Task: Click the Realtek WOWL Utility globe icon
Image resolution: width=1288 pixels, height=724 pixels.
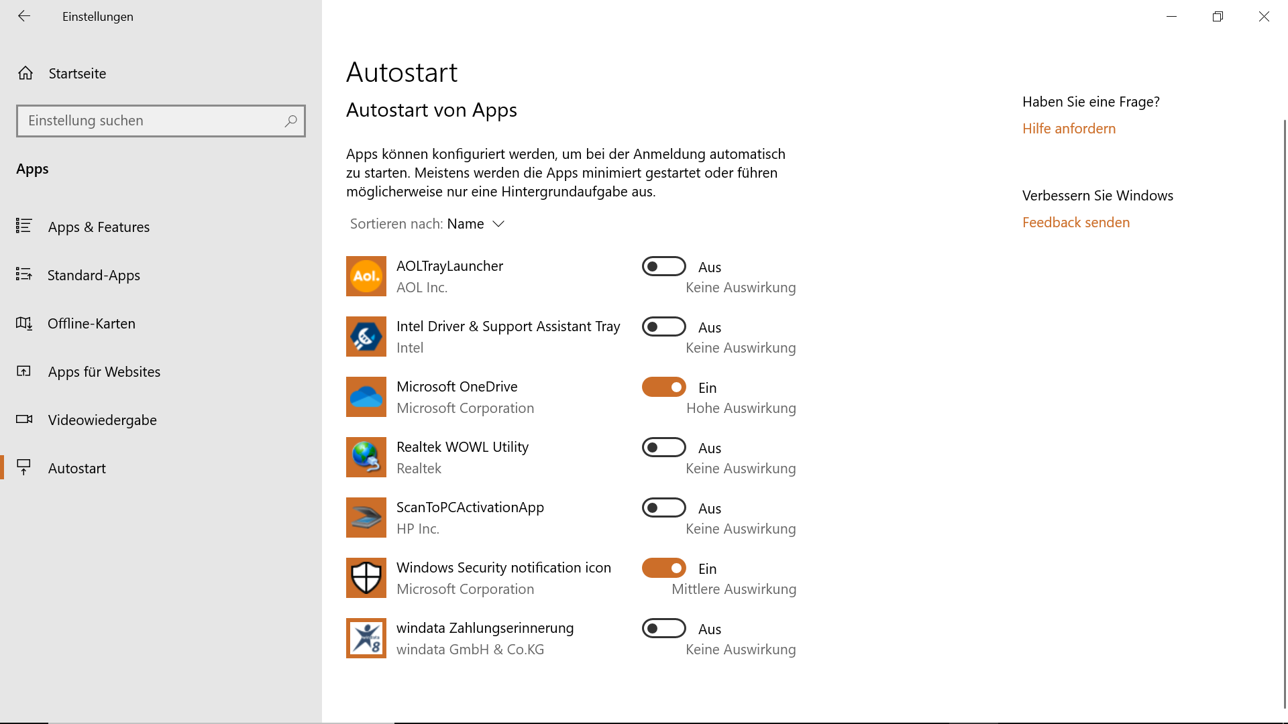Action: (366, 457)
